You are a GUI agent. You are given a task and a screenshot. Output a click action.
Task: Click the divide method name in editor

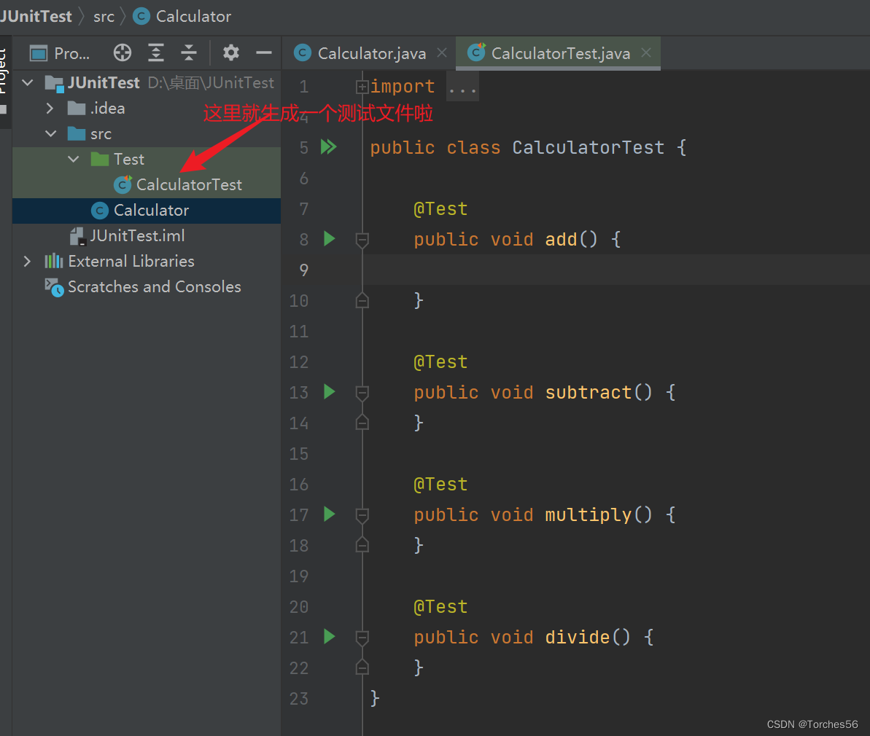[577, 637]
